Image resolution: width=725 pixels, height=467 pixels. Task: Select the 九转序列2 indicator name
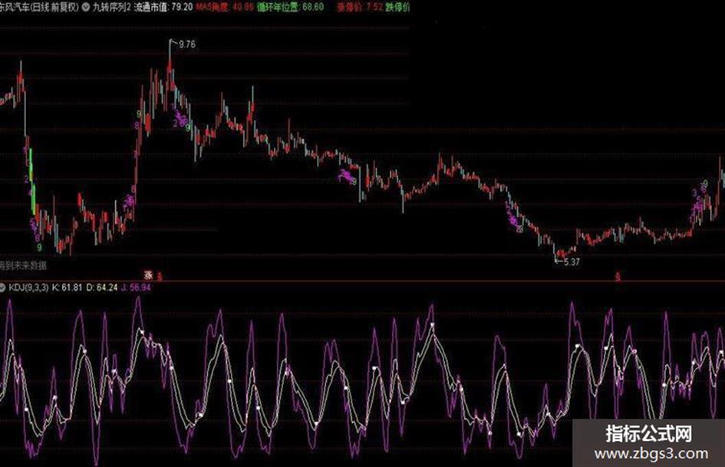pyautogui.click(x=111, y=8)
